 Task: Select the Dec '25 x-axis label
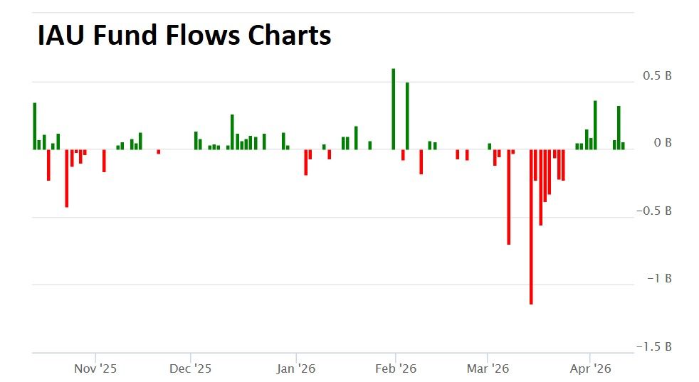pos(191,368)
